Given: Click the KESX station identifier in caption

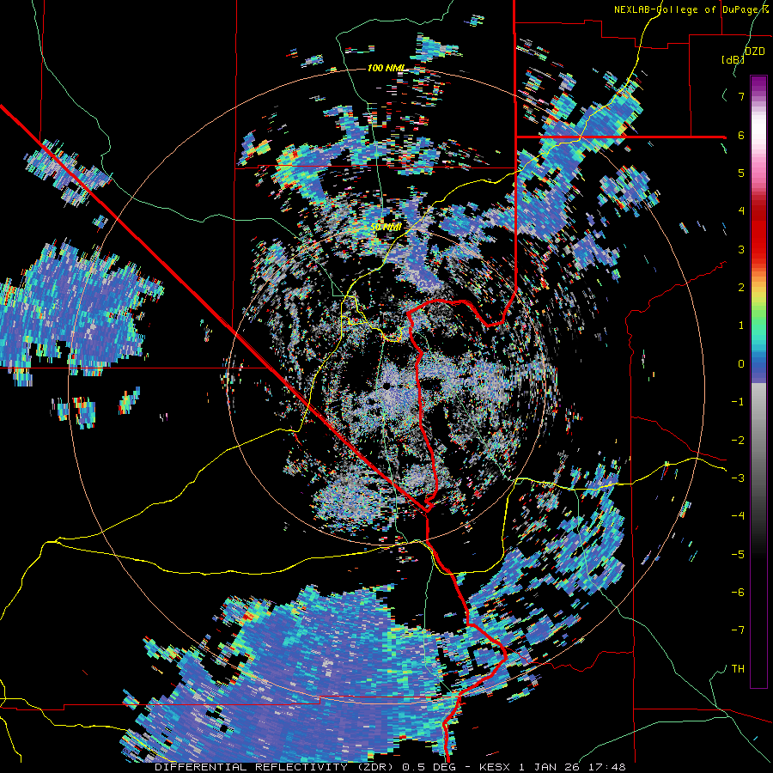Looking at the screenshot, I should click(x=496, y=767).
